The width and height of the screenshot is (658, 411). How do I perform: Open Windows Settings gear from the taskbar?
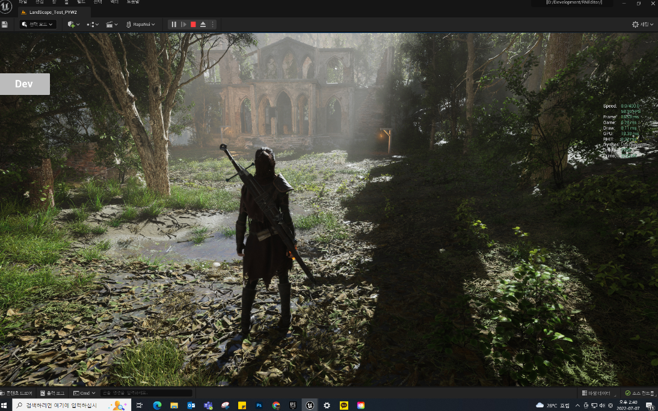pos(327,405)
